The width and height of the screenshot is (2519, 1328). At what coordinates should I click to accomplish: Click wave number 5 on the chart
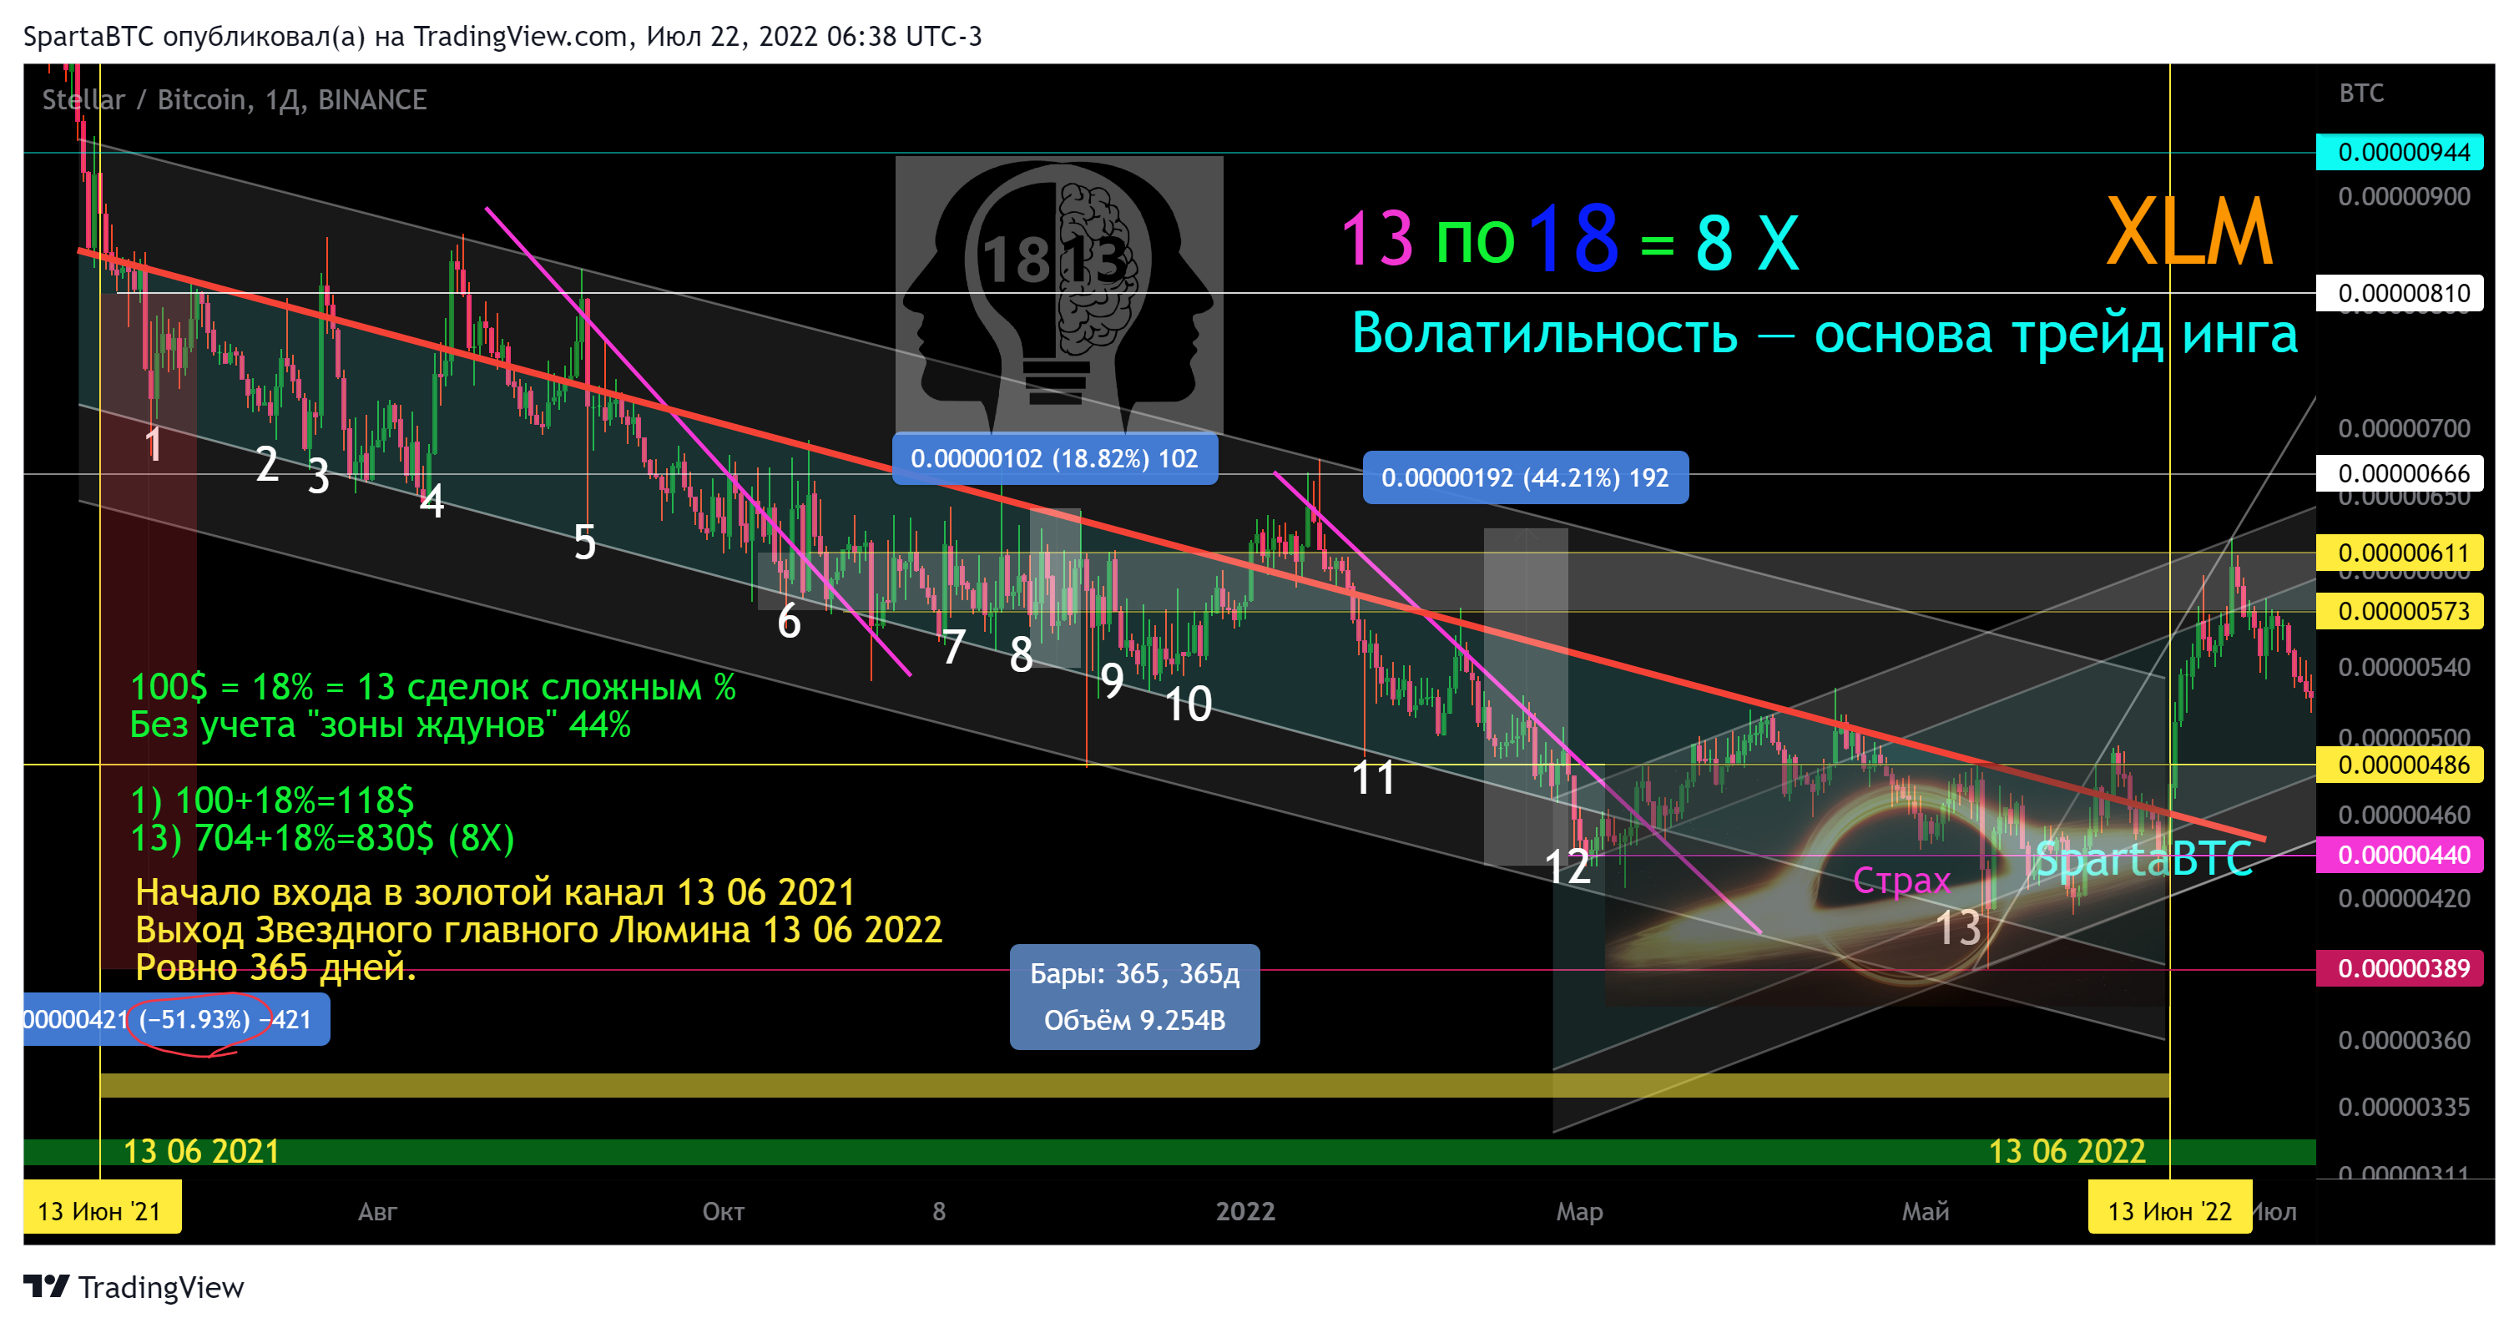pos(585,543)
